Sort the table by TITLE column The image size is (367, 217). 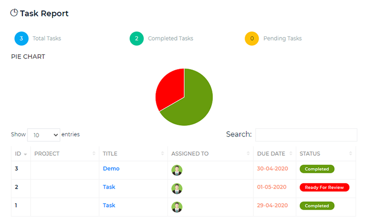tap(133, 154)
